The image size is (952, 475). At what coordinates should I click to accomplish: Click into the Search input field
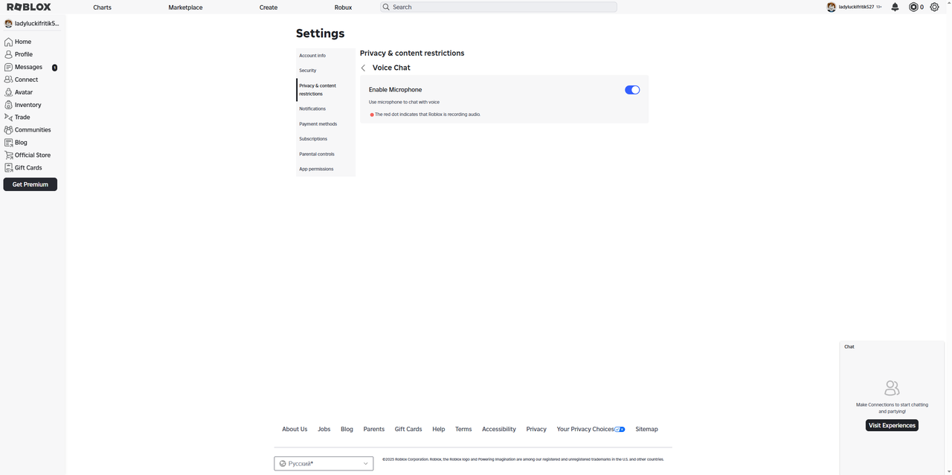[x=498, y=7]
